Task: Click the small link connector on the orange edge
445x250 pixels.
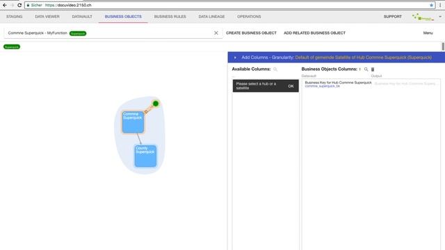Action: [x=146, y=112]
